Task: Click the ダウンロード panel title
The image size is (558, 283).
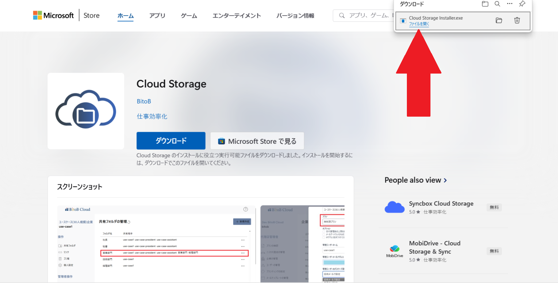Action: click(x=412, y=4)
